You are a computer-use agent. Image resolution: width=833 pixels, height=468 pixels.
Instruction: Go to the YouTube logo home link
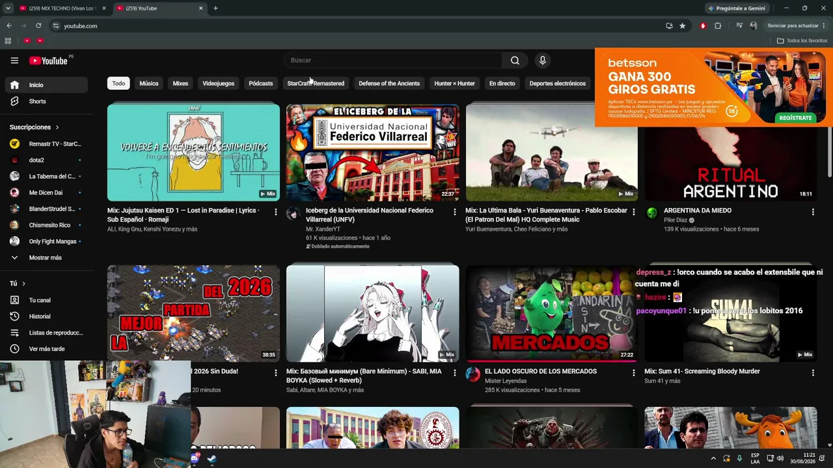tap(49, 60)
